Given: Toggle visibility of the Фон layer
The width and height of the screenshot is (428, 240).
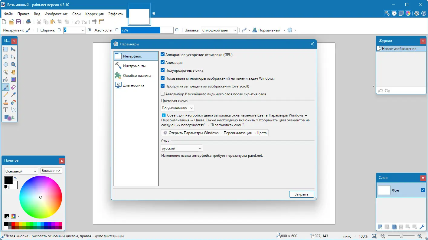Looking at the screenshot, I should point(423,190).
